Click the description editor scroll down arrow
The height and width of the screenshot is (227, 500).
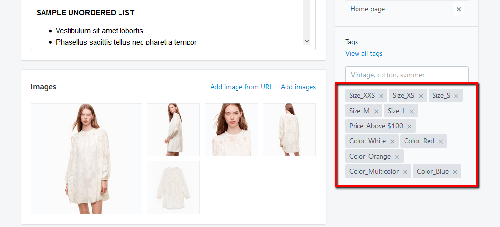307,42
